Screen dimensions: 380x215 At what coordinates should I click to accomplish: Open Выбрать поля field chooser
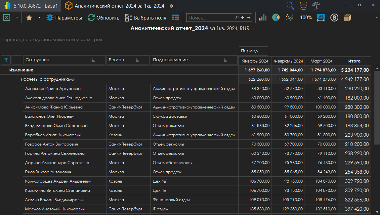(146, 18)
